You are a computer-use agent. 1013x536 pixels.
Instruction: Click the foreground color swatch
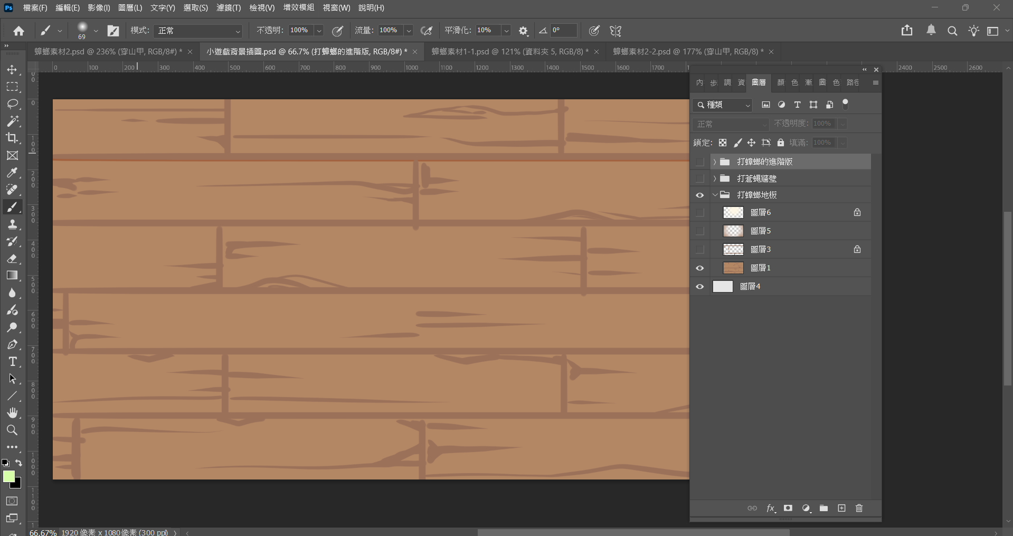click(x=8, y=476)
